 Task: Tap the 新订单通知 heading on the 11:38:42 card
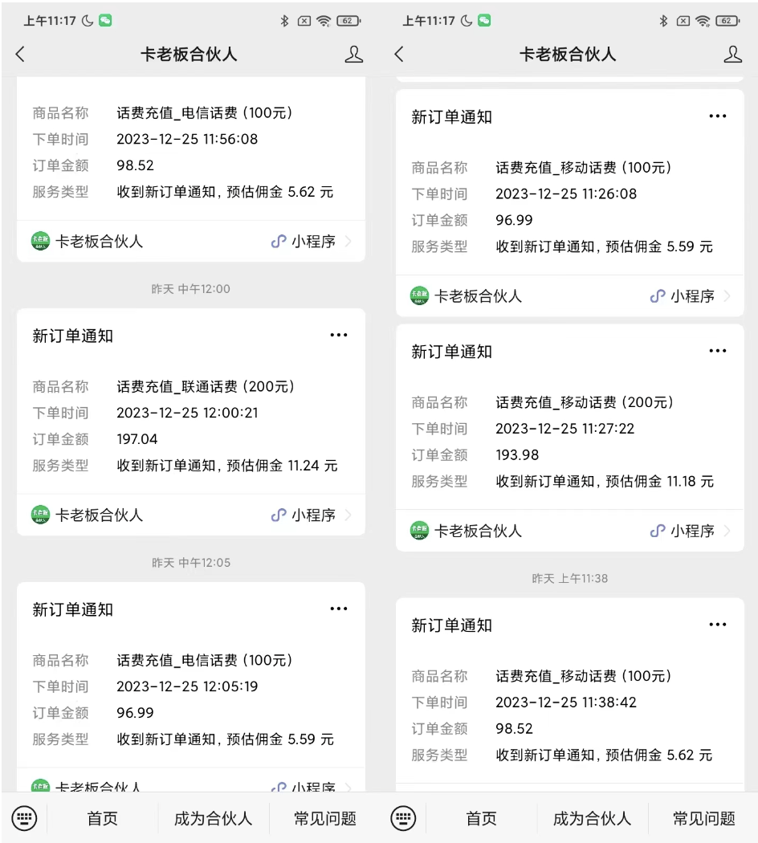tap(451, 625)
